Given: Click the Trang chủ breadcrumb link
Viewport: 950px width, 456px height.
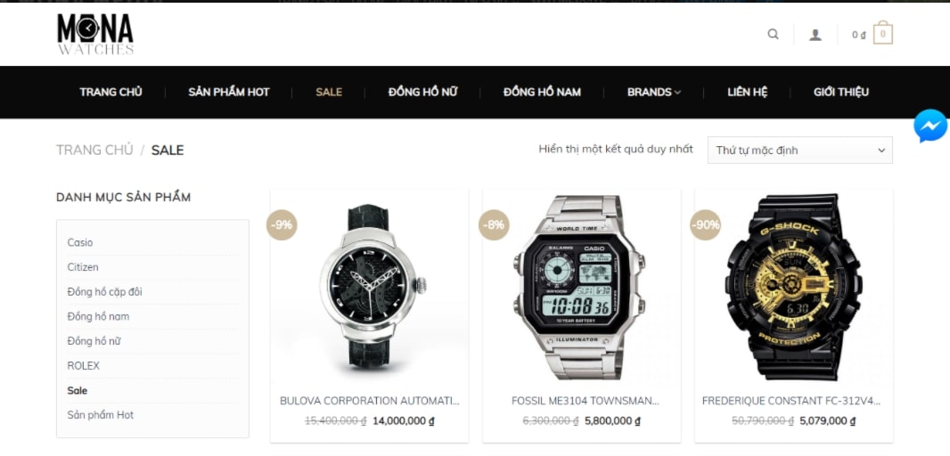Looking at the screenshot, I should point(94,151).
